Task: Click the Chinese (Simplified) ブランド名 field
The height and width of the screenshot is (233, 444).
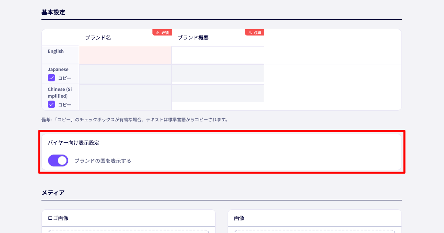Action: click(125, 97)
